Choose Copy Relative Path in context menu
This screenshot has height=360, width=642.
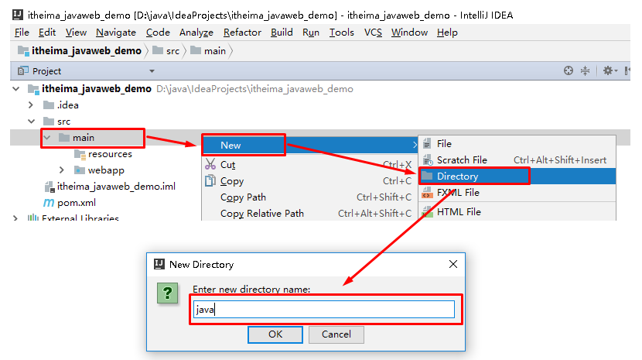click(310, 213)
